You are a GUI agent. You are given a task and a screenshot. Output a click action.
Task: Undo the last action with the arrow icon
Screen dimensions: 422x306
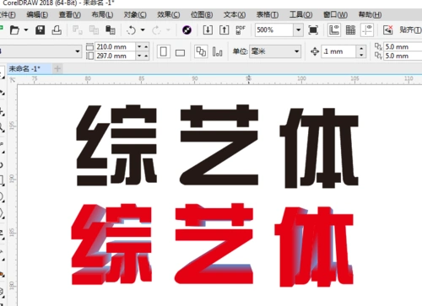point(132,30)
